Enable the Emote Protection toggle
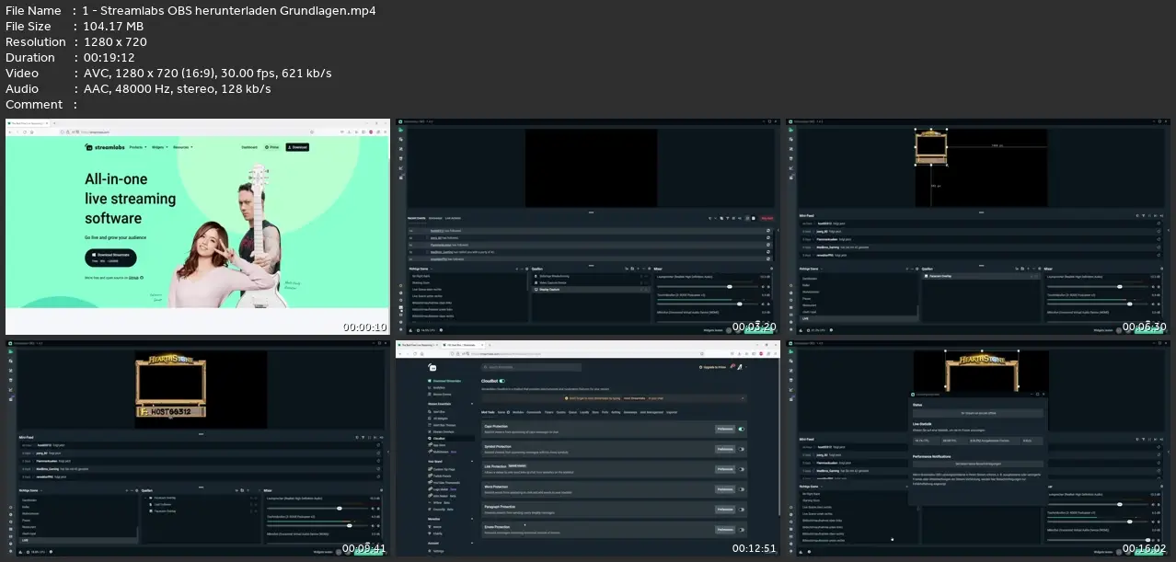 pos(742,530)
